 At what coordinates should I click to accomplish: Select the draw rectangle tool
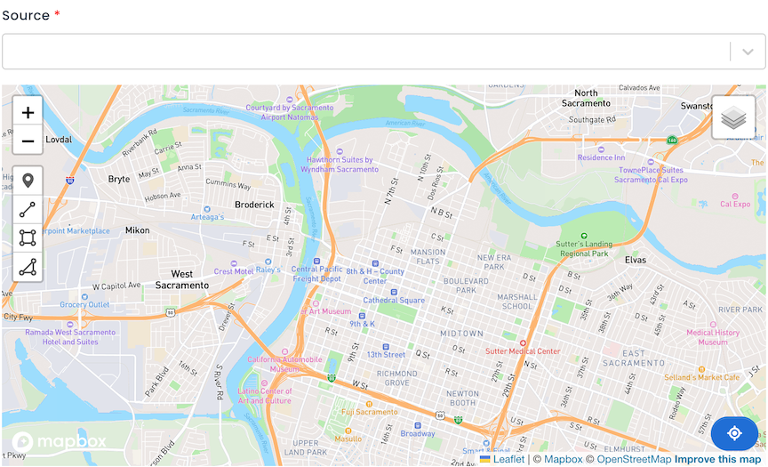click(x=28, y=238)
